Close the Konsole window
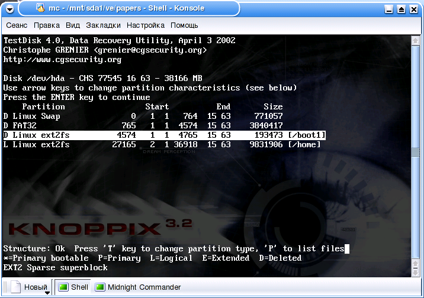 tap(414, 9)
